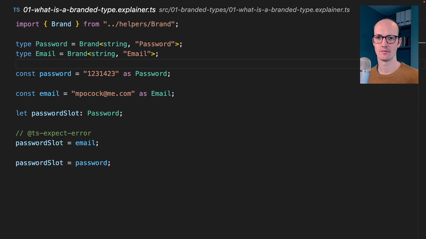
Task: Click the const keyword before email
Action: (x=25, y=93)
